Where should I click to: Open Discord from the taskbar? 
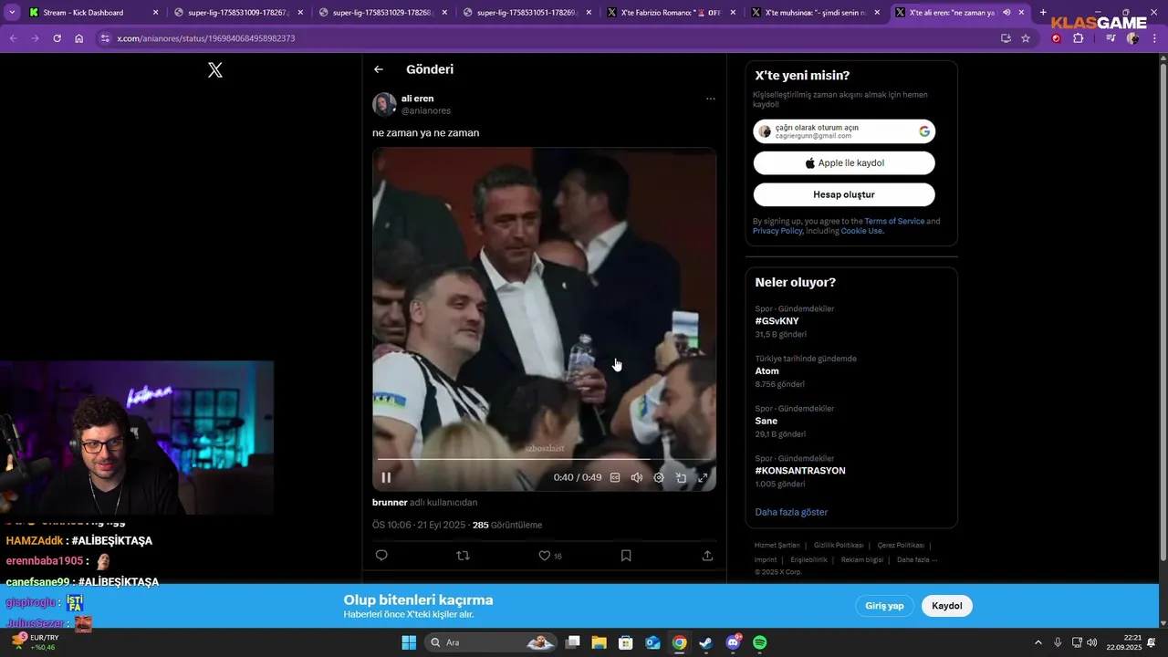pyautogui.click(x=733, y=642)
